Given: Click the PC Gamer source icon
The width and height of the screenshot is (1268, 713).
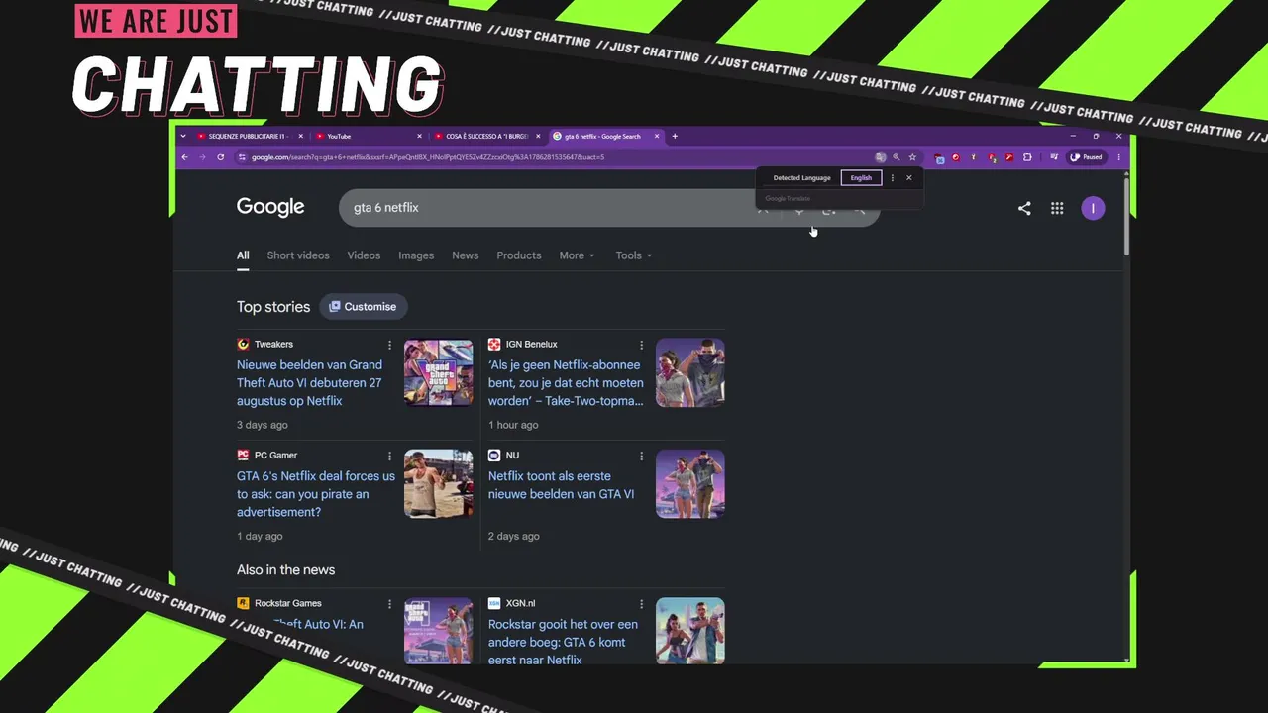Looking at the screenshot, I should 243,456.
